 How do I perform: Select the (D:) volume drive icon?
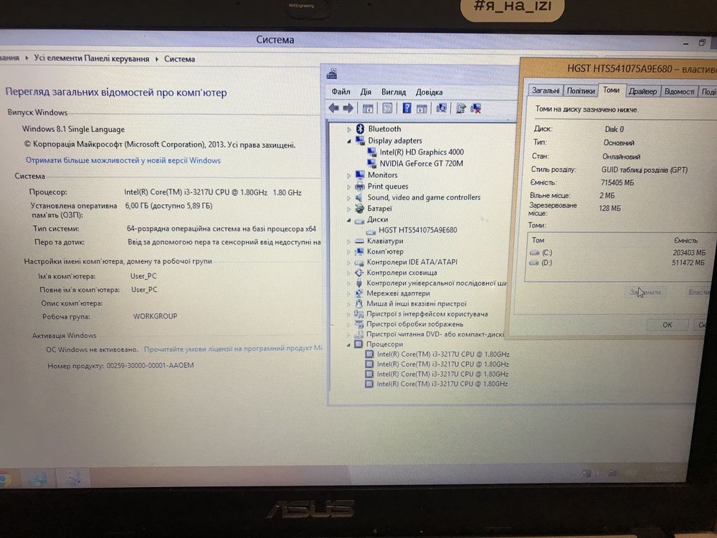pos(534,263)
